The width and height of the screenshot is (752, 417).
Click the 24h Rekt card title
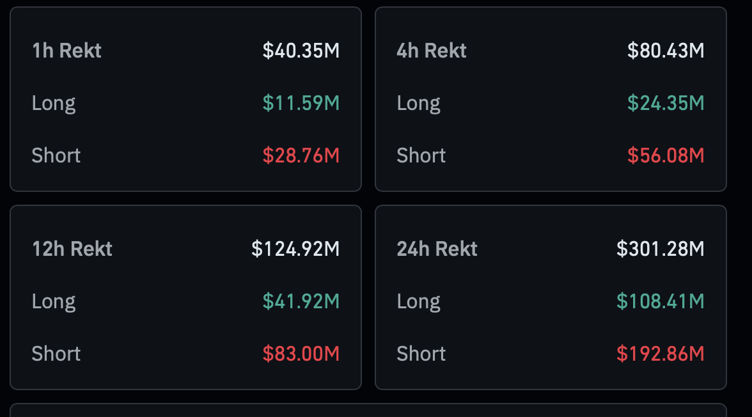(437, 249)
